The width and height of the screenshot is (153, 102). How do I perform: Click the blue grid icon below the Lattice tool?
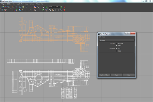(x=3, y=10)
